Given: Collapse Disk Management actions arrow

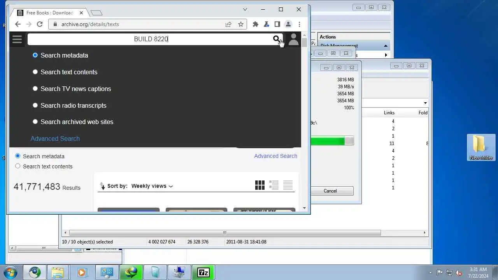Looking at the screenshot, I should [x=386, y=46].
